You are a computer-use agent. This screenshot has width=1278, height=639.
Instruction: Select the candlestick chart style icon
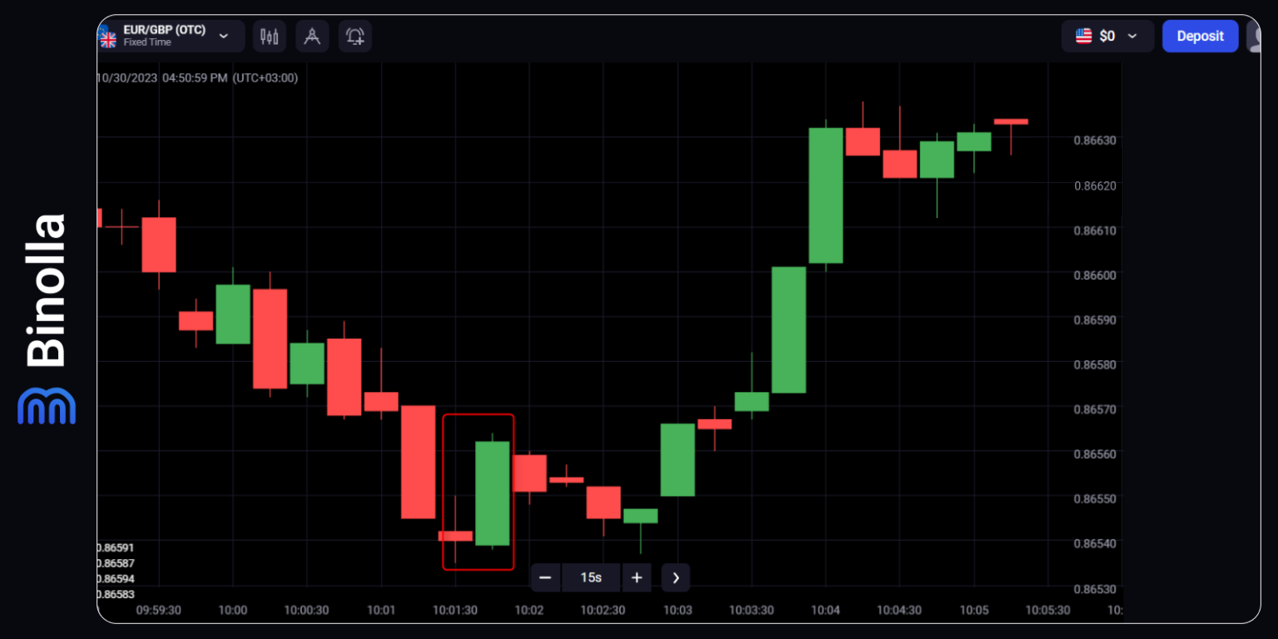269,36
